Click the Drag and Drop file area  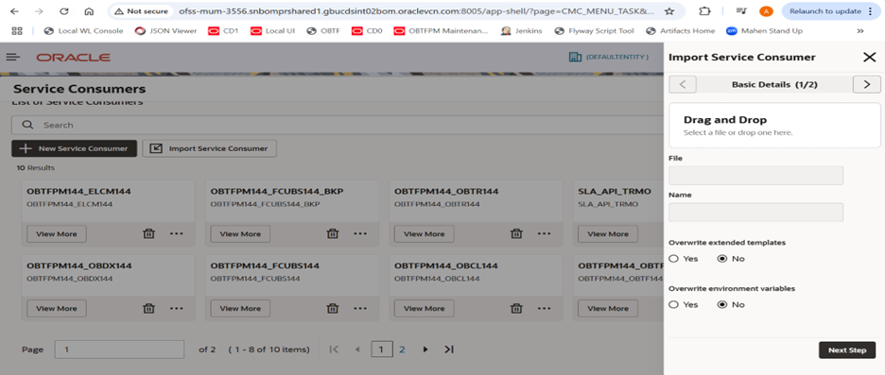[774, 126]
